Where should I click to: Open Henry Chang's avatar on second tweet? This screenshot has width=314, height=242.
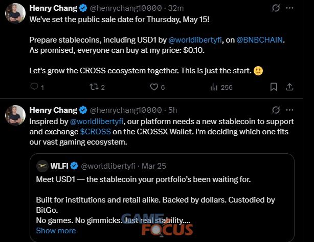(15, 115)
